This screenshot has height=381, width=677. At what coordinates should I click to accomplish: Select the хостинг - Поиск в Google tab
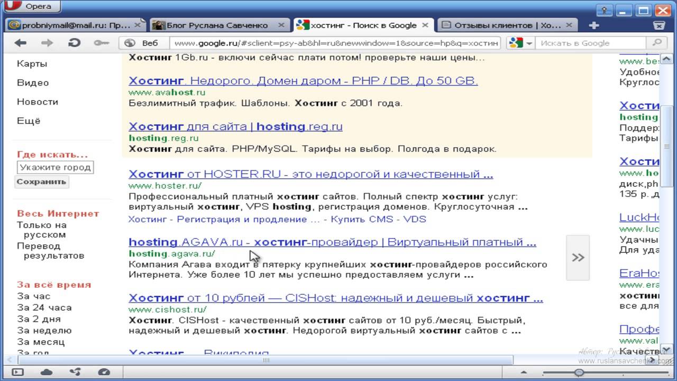pos(363,25)
